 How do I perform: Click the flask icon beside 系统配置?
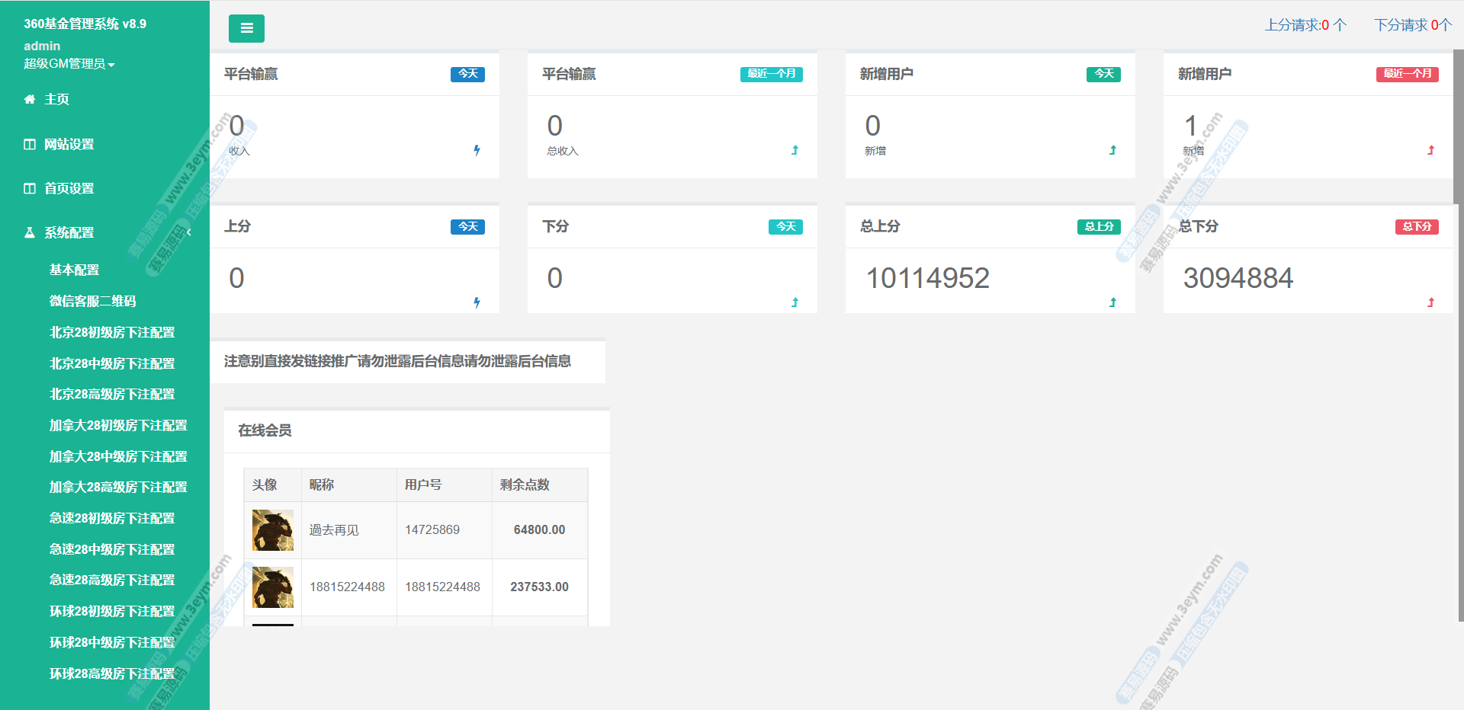point(30,232)
